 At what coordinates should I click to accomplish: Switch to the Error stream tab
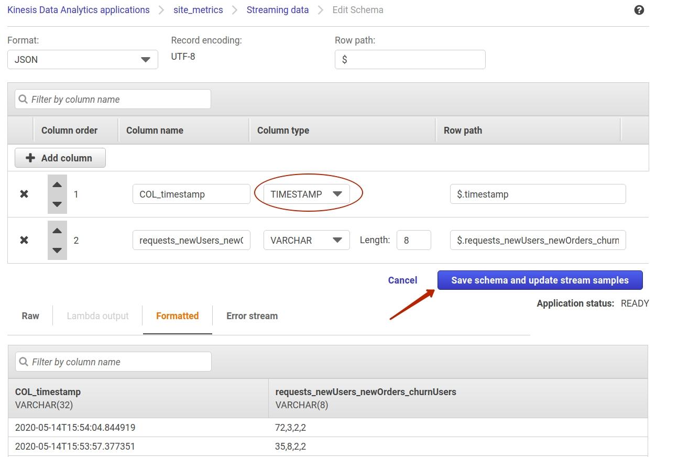tap(251, 315)
